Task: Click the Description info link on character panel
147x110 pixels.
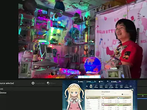Action: tap(126, 94)
